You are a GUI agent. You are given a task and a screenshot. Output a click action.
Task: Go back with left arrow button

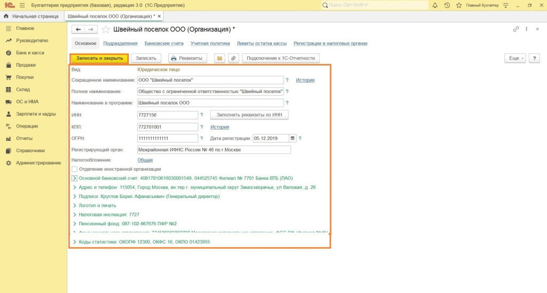(79, 29)
